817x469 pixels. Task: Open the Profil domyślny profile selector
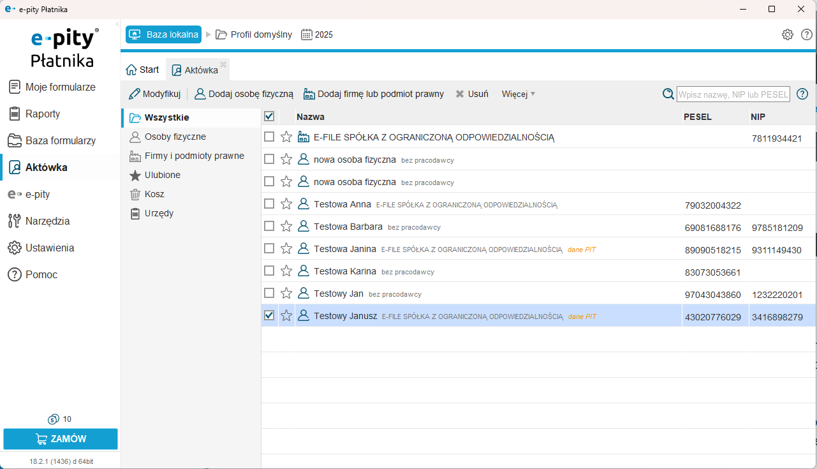tap(254, 34)
